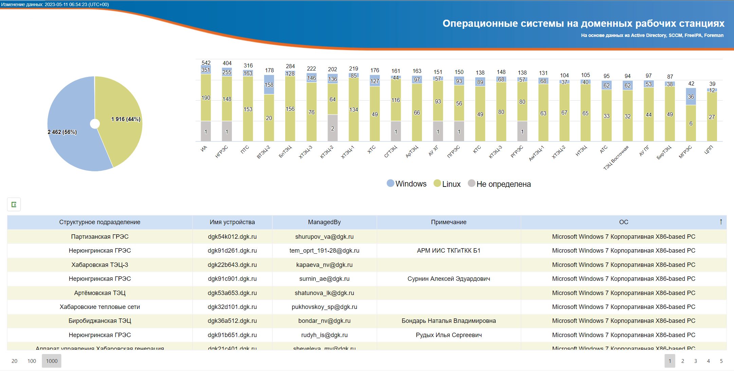Viewport: 734px width, 371px height.
Task: Click the cell tem_oprt_191-28@dgk.ru
Action: (x=324, y=251)
